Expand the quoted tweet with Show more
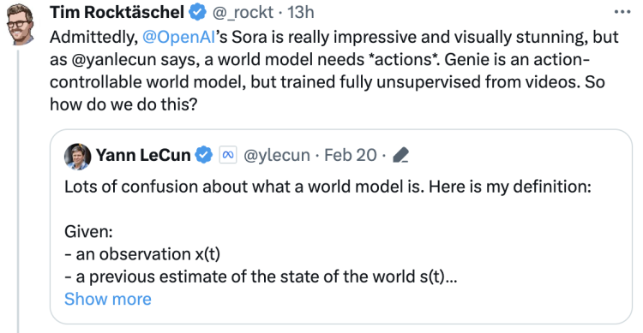 [x=108, y=299]
